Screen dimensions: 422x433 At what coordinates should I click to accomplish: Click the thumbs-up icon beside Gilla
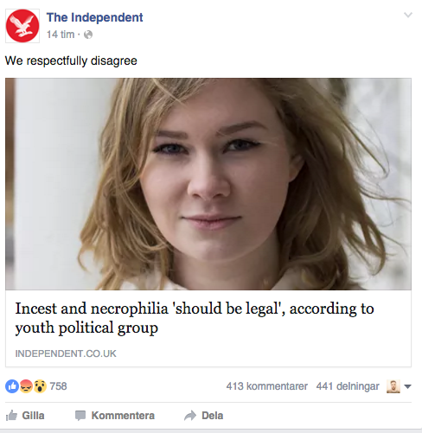pyautogui.click(x=11, y=416)
